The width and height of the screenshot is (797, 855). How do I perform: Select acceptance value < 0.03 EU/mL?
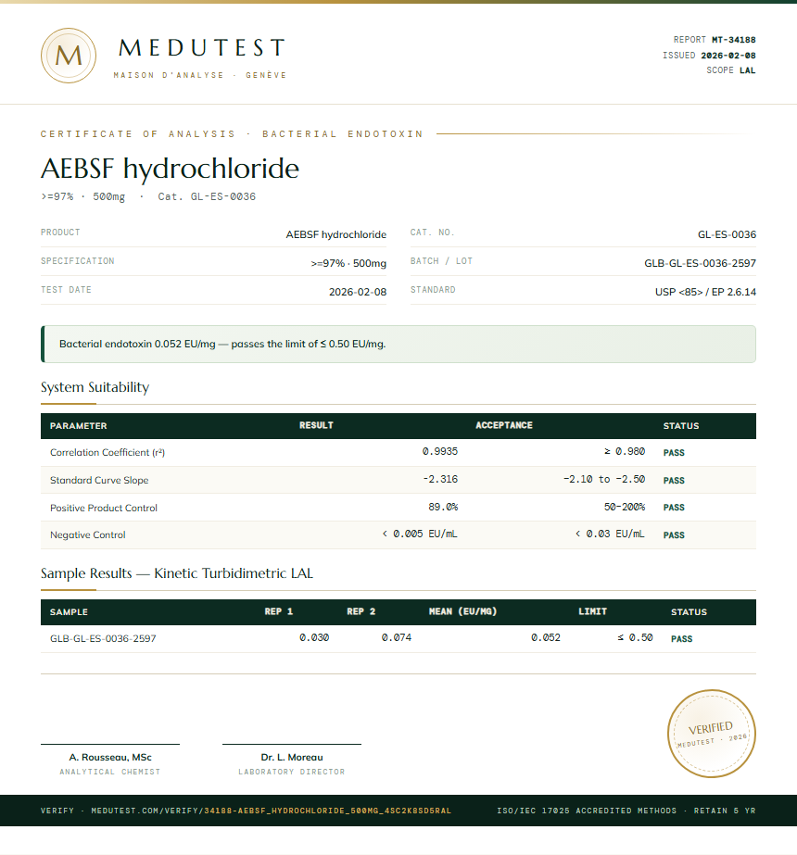click(610, 534)
